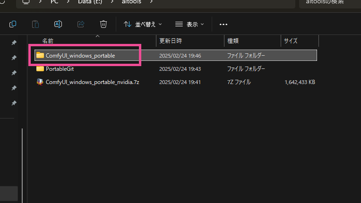Click the monitor icon in the address bar

point(26,2)
